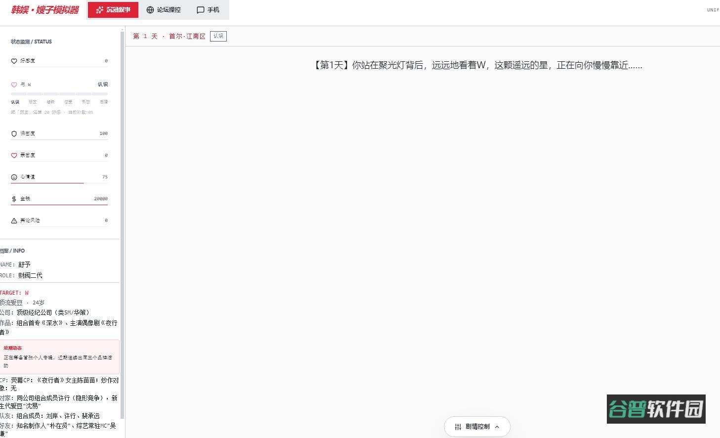Viewport: 720px width, 438px height.
Task: Click the sliders icon in 剧情控制
Action: click(458, 427)
